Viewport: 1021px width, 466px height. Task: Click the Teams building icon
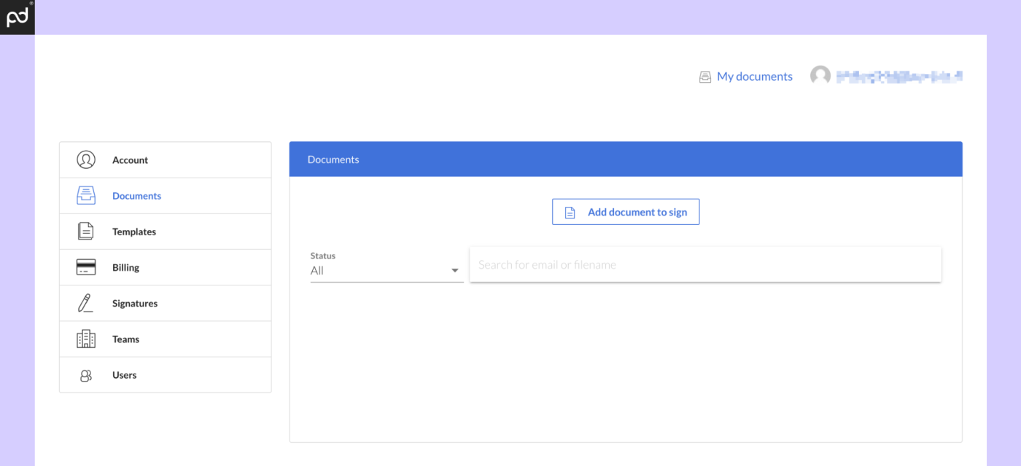[x=85, y=339]
